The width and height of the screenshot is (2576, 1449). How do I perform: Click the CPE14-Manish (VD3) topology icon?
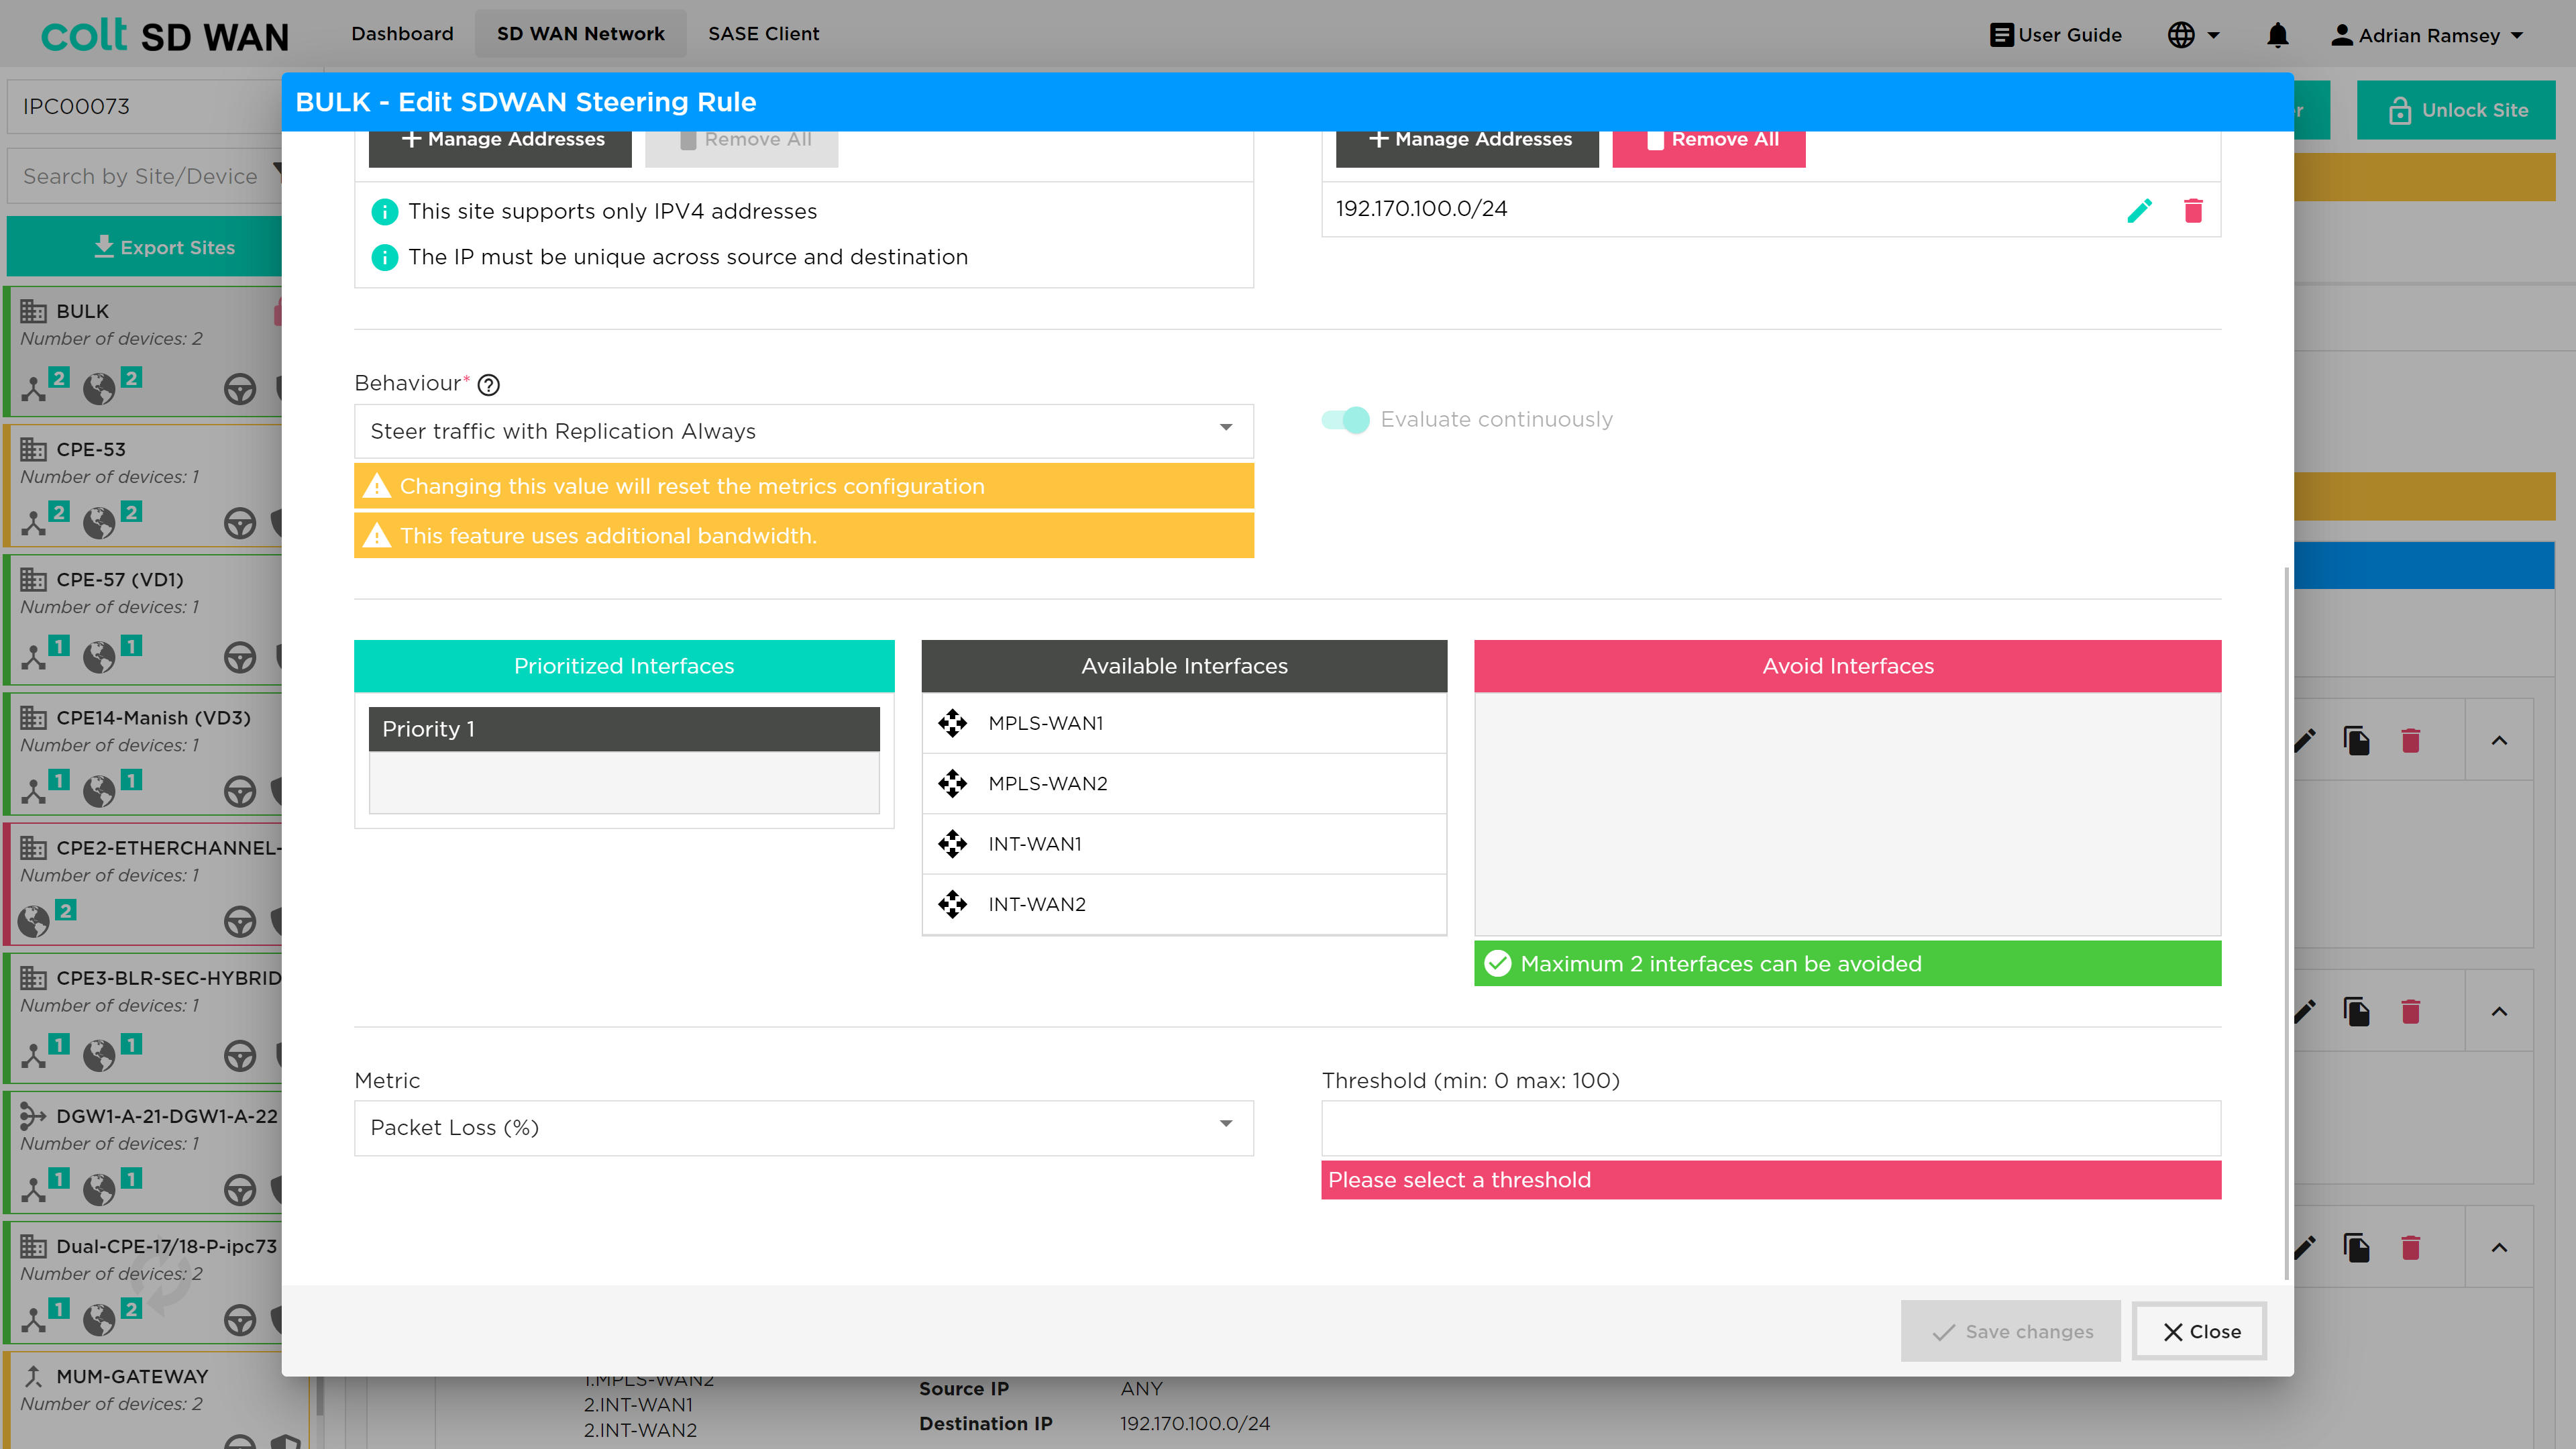point(34,791)
